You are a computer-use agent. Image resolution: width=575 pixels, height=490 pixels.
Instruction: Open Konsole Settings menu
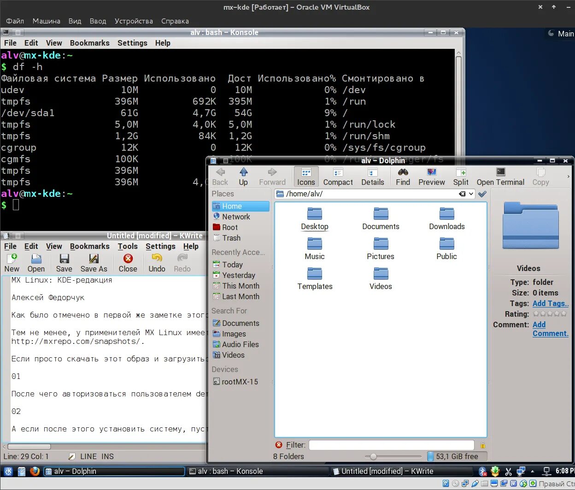132,43
